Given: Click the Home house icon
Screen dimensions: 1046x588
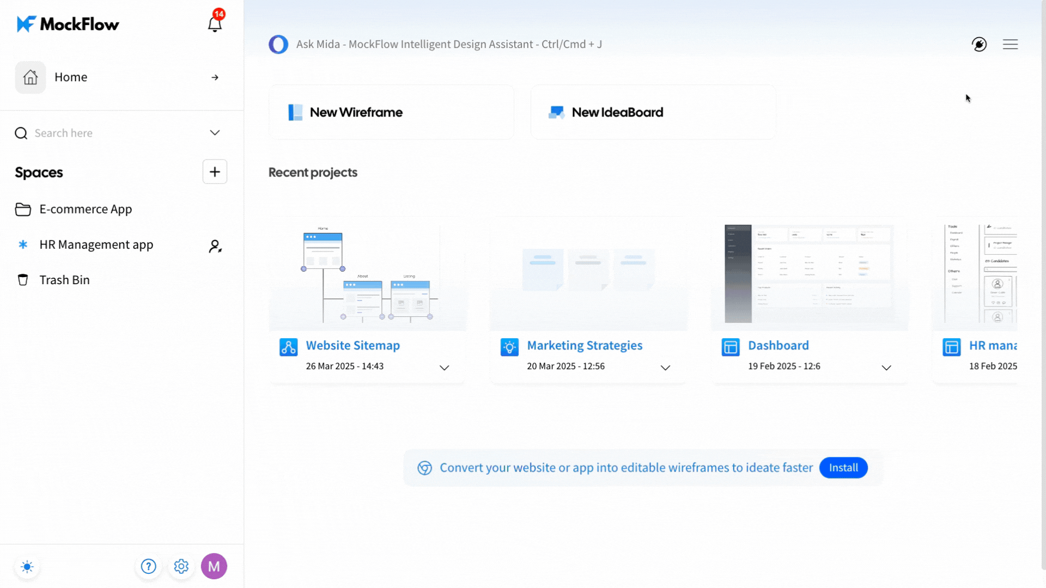Looking at the screenshot, I should coord(31,77).
